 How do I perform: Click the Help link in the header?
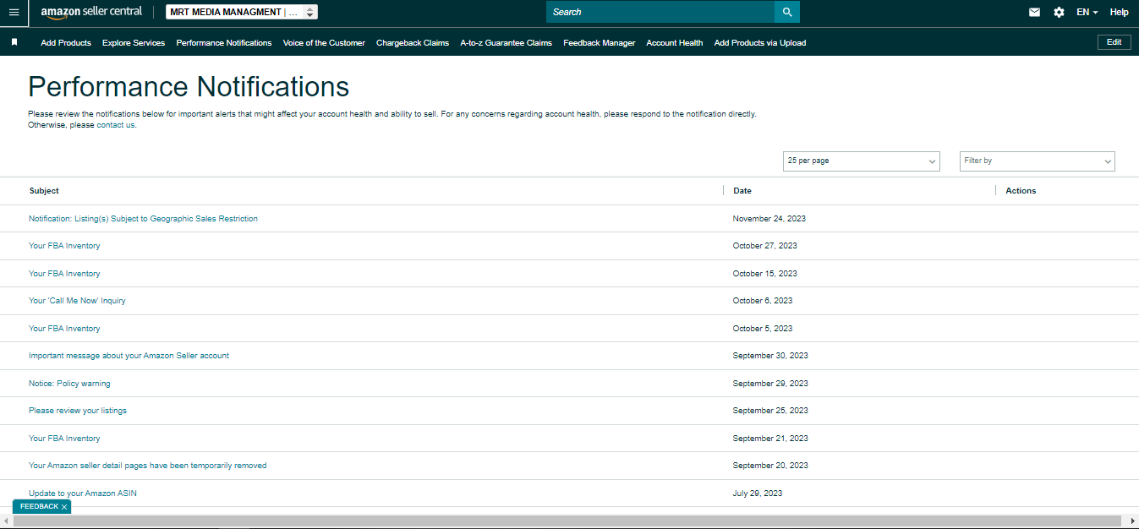(1119, 12)
